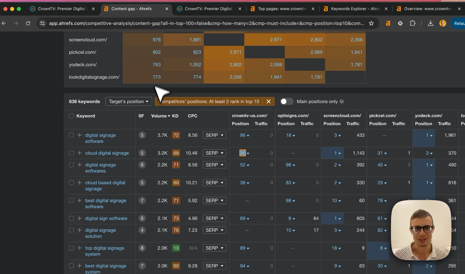Sort by the Volume column header
This screenshot has height=274, width=465.
tap(160, 116)
